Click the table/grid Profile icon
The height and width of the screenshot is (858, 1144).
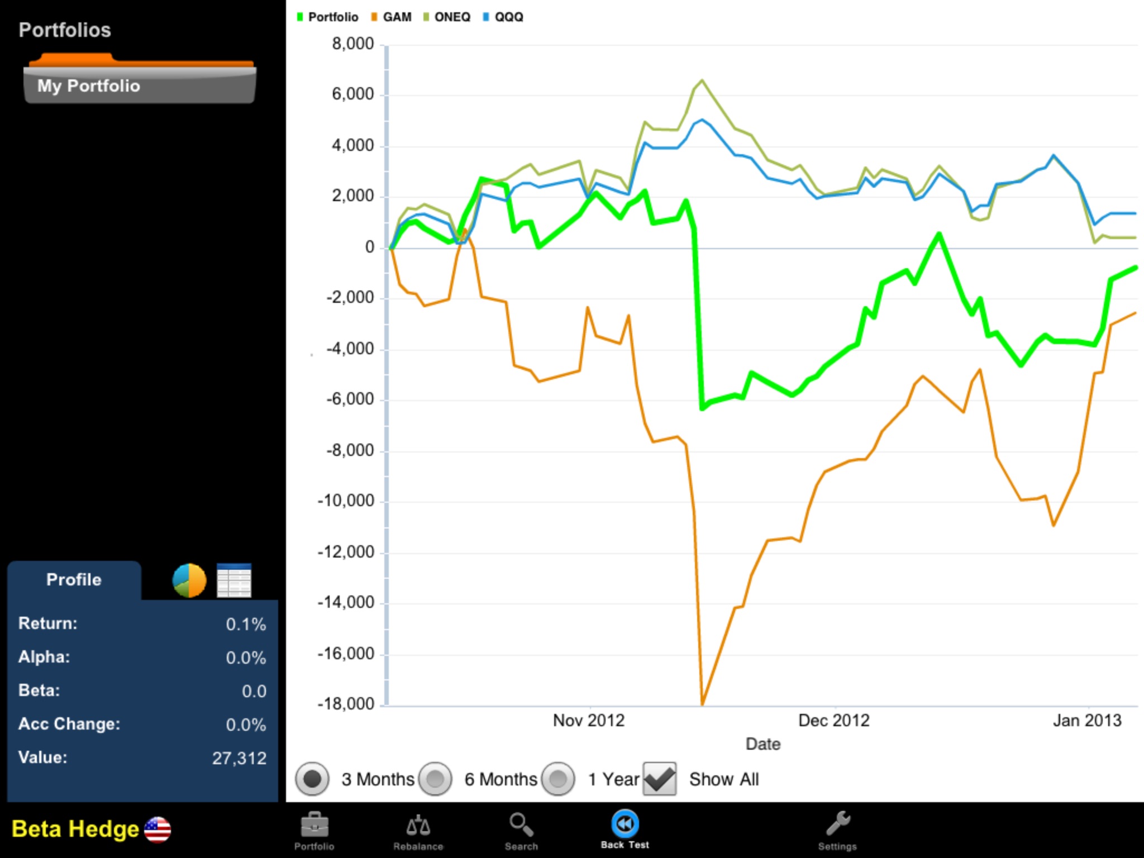pyautogui.click(x=234, y=581)
